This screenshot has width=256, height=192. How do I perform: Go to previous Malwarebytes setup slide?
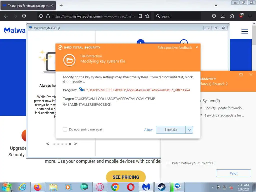click(48, 144)
